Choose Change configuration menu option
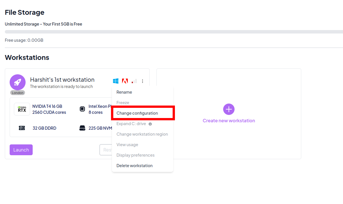The image size is (343, 204). (137, 113)
